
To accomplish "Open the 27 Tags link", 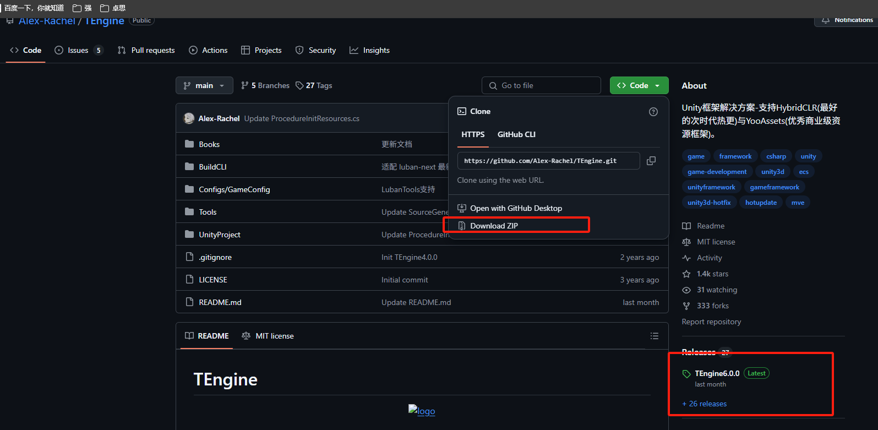I will (314, 85).
